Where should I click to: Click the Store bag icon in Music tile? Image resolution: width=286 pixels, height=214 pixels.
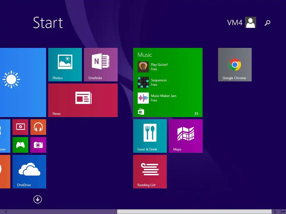tap(141, 111)
